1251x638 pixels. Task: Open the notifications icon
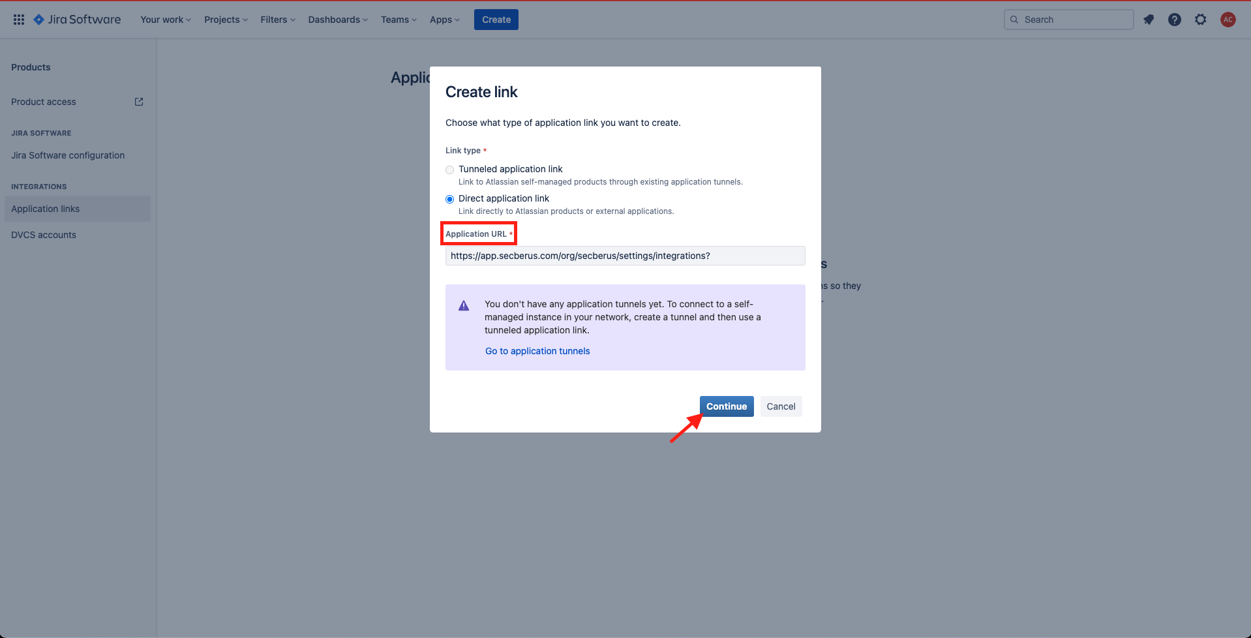[x=1149, y=20]
